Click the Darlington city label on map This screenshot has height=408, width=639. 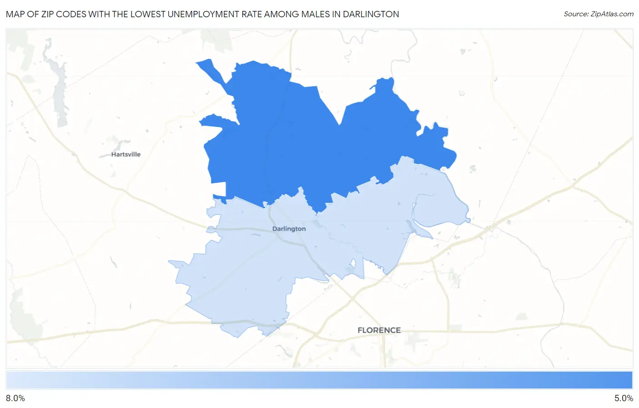coord(289,229)
